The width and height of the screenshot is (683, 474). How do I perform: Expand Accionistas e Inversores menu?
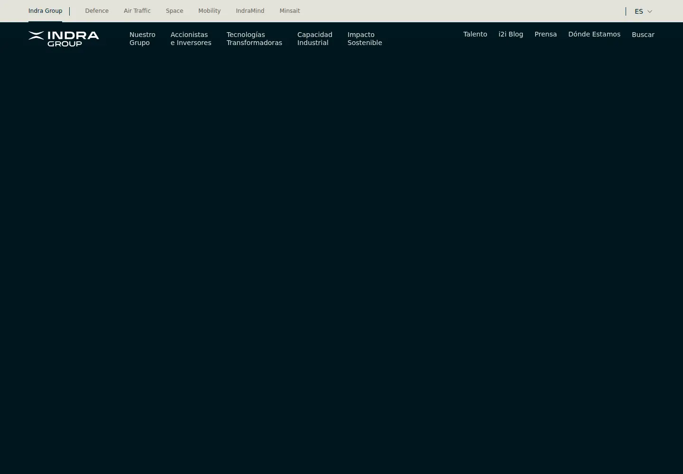click(191, 38)
